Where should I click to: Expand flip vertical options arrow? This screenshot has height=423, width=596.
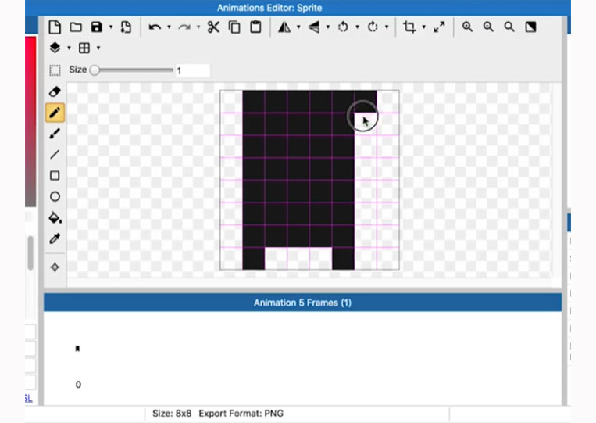(x=327, y=27)
